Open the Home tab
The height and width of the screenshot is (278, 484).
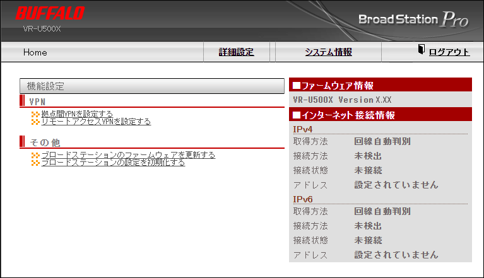pos(35,52)
